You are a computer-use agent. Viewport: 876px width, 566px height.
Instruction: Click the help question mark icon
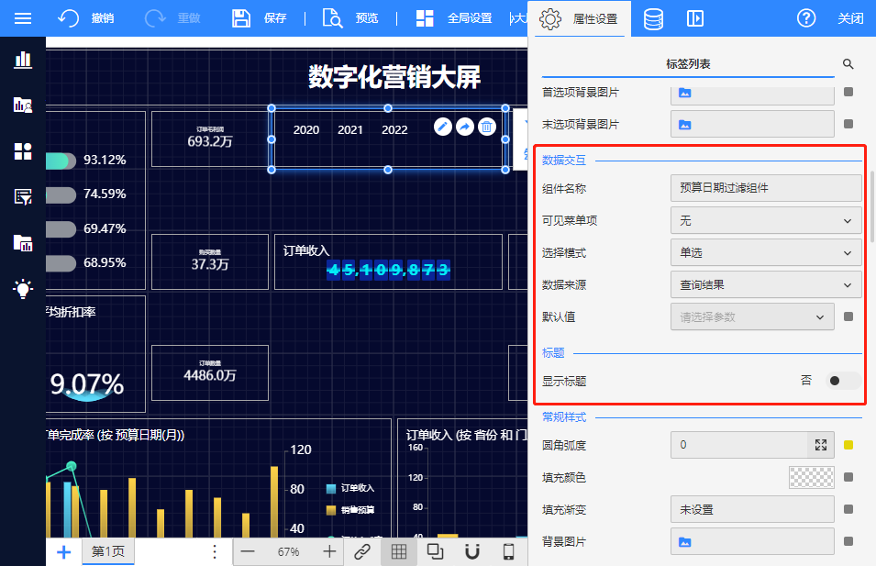click(x=806, y=18)
